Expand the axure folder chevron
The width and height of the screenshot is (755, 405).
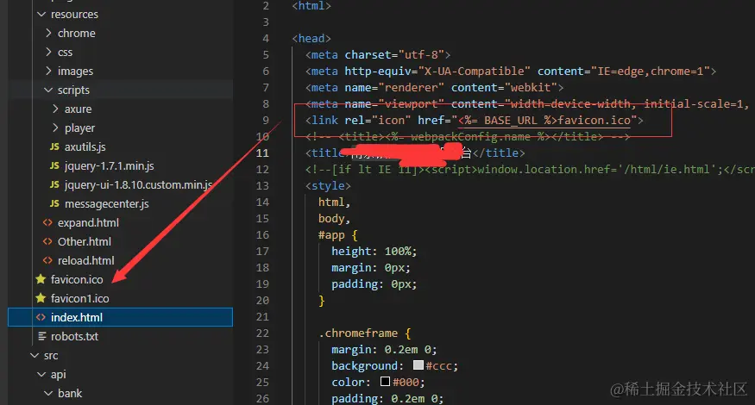(x=55, y=109)
